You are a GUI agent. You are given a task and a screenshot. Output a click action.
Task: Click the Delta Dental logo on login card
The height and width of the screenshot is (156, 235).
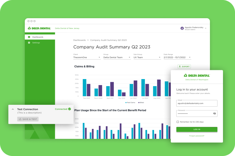(197, 75)
